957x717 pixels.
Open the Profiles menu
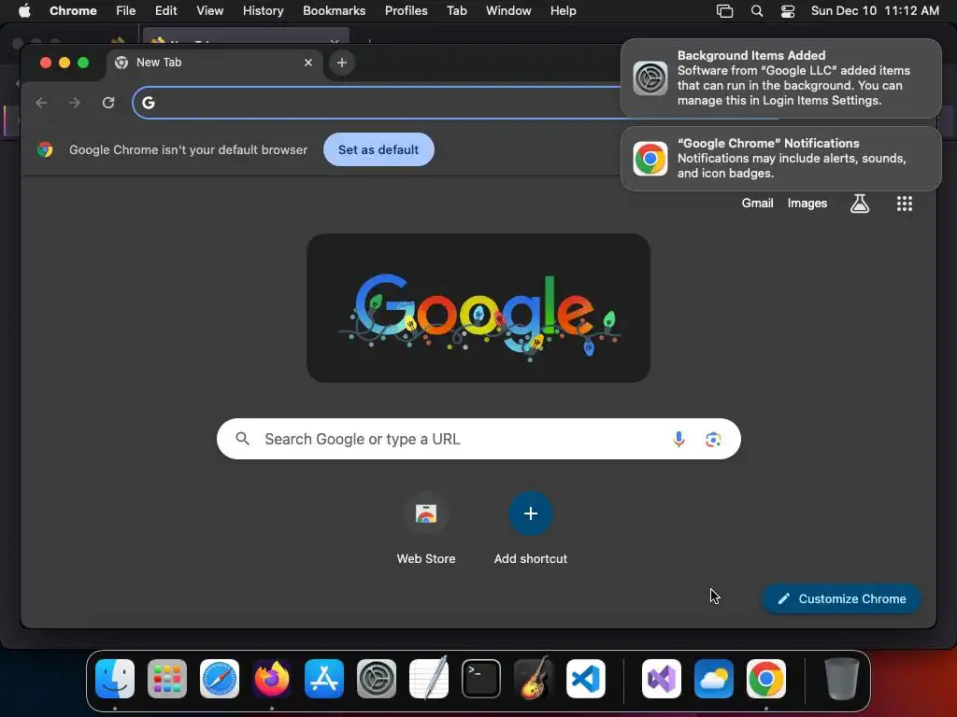point(406,10)
